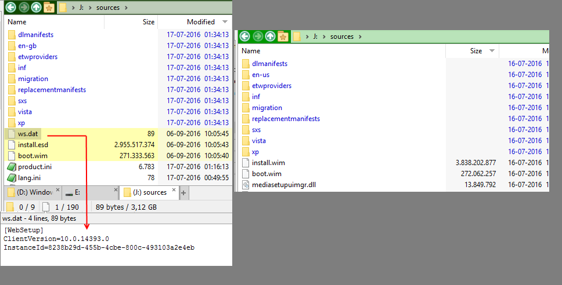This screenshot has height=285, width=562.
Task: Switch to the E: drive tab
Action: point(91,192)
